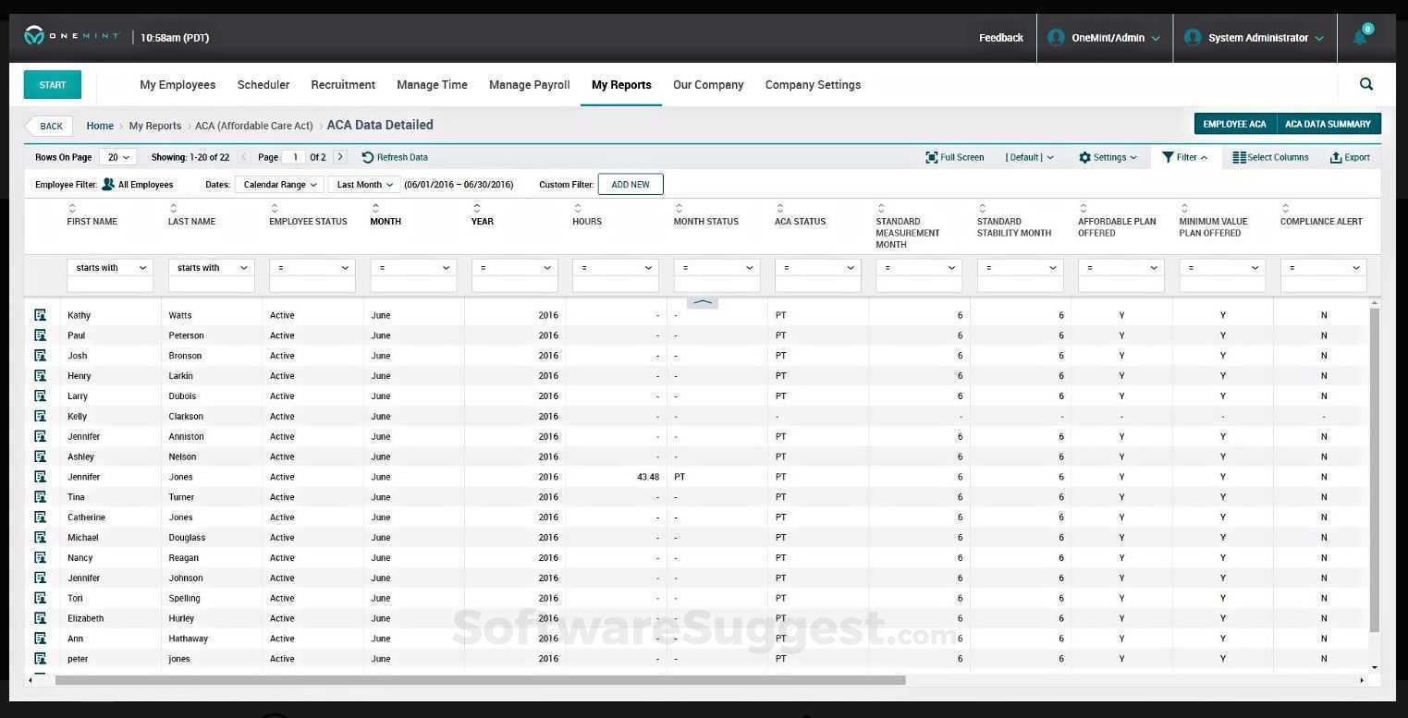Go to Home breadcrumb
Image resolution: width=1408 pixels, height=718 pixels.
click(x=100, y=126)
